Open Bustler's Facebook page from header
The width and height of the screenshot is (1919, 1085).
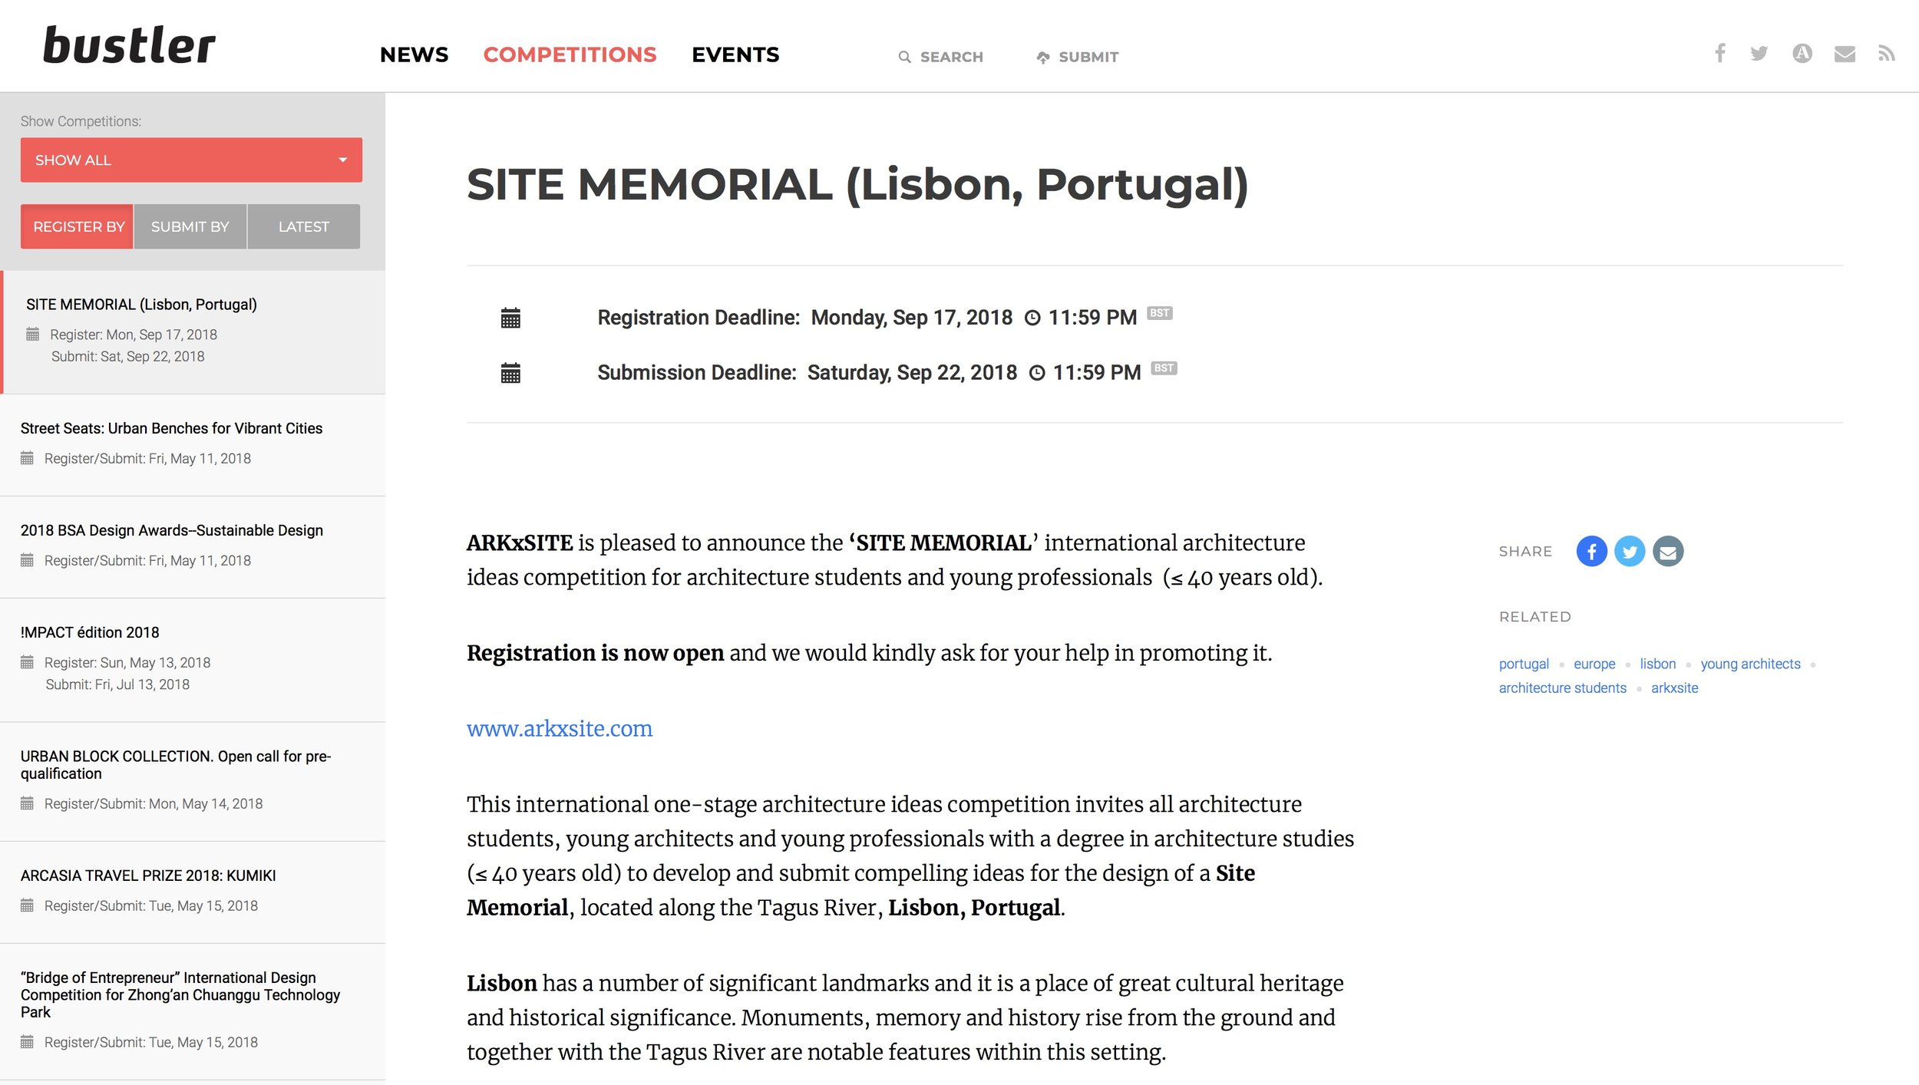pyautogui.click(x=1720, y=54)
